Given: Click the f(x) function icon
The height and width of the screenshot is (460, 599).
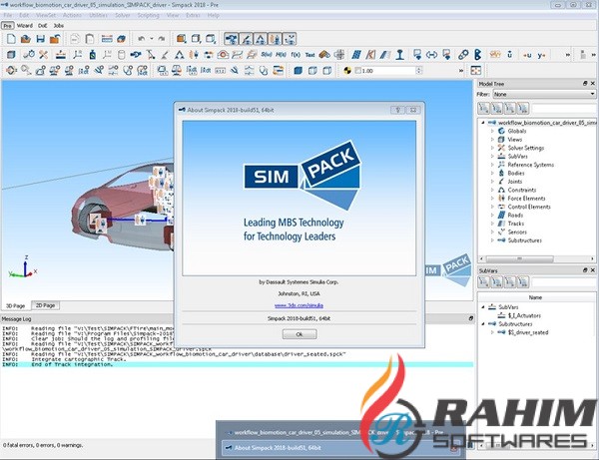Looking at the screenshot, I should tap(296, 55).
